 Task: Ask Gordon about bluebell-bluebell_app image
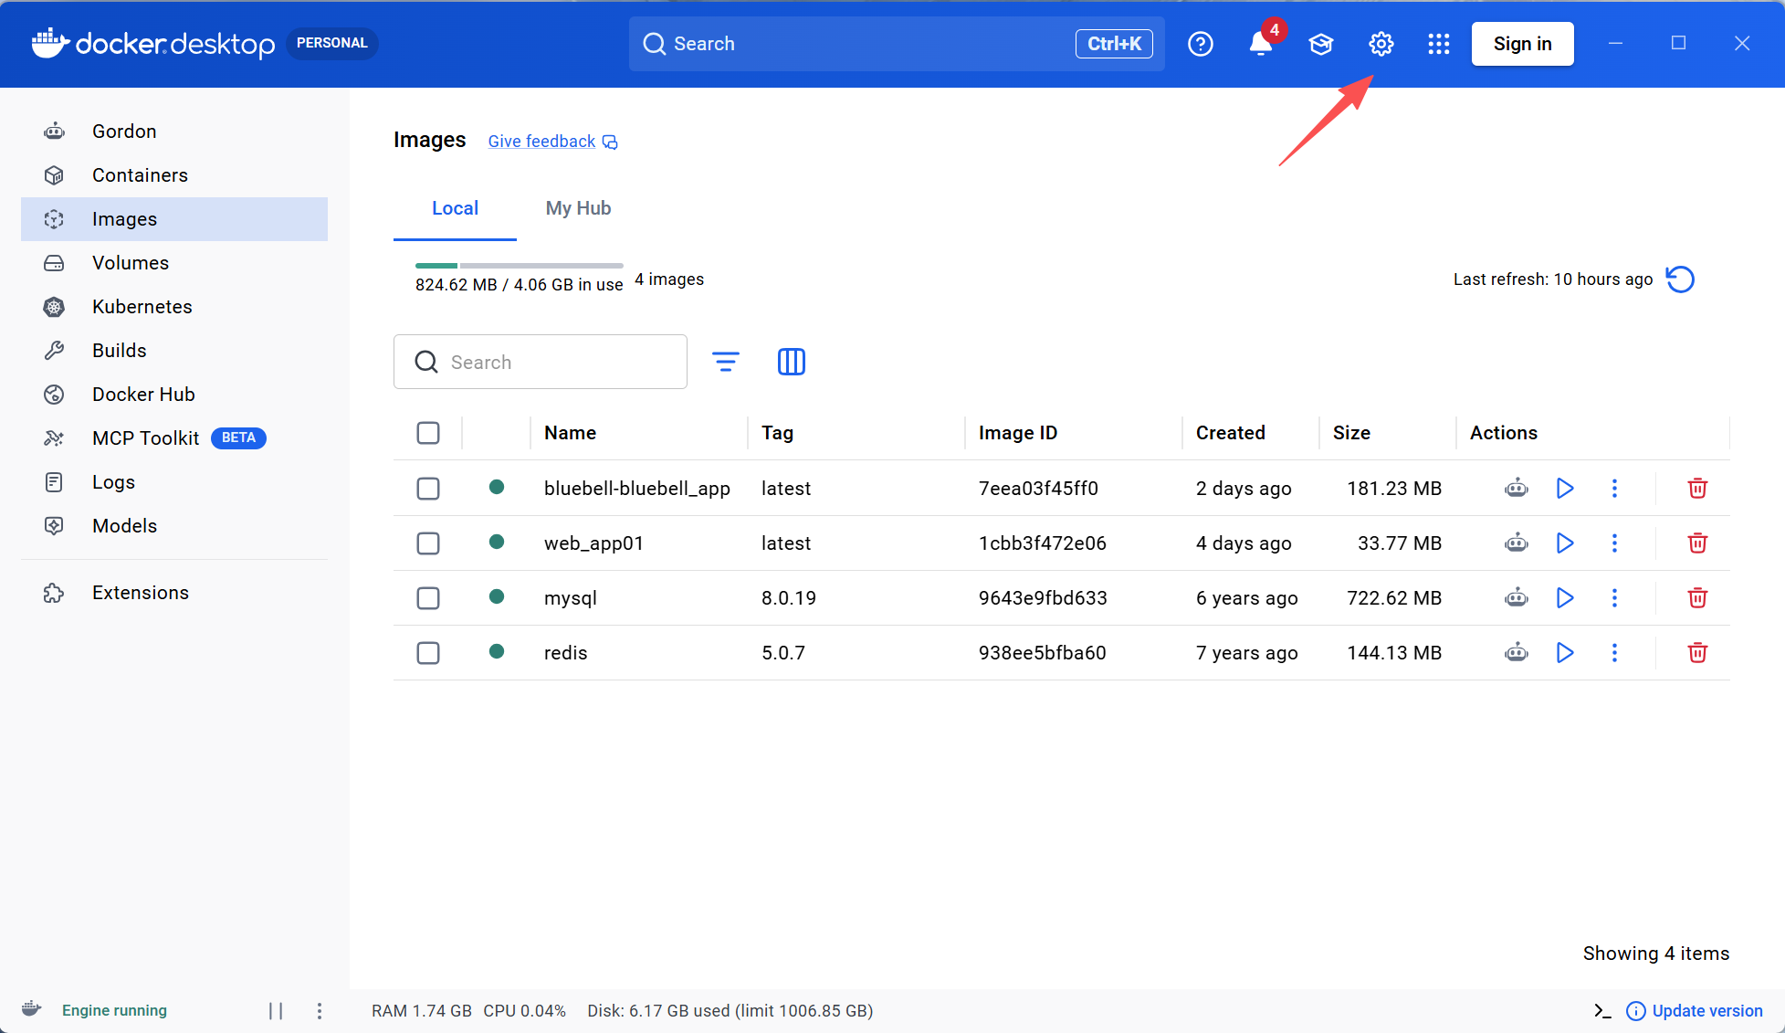tap(1517, 488)
